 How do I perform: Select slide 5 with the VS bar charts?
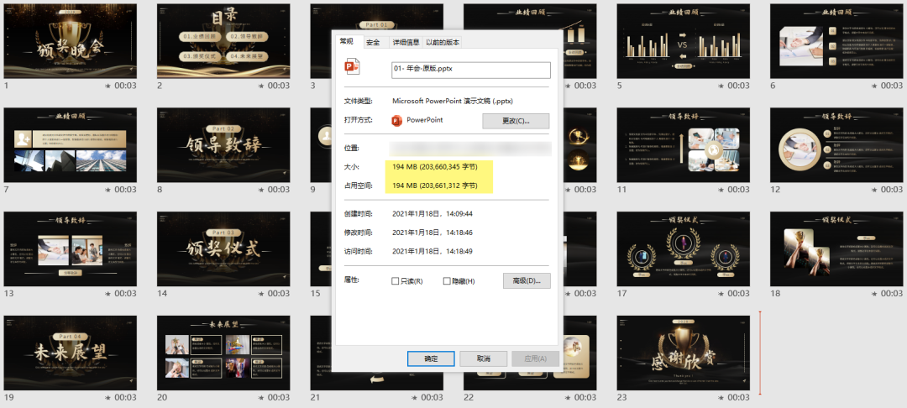pyautogui.click(x=683, y=41)
